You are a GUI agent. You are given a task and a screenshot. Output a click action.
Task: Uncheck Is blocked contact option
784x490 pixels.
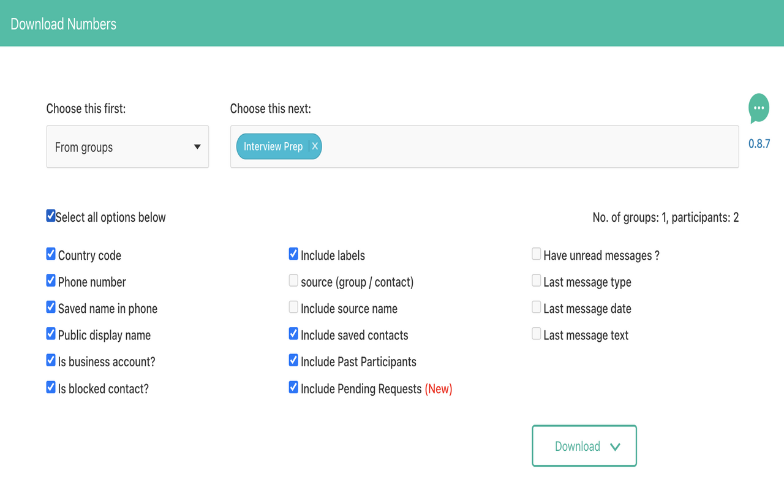[51, 387]
